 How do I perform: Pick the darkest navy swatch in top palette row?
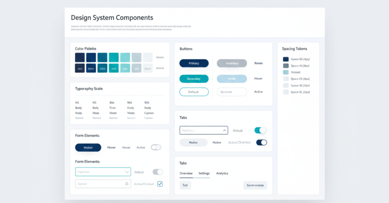(80, 57)
